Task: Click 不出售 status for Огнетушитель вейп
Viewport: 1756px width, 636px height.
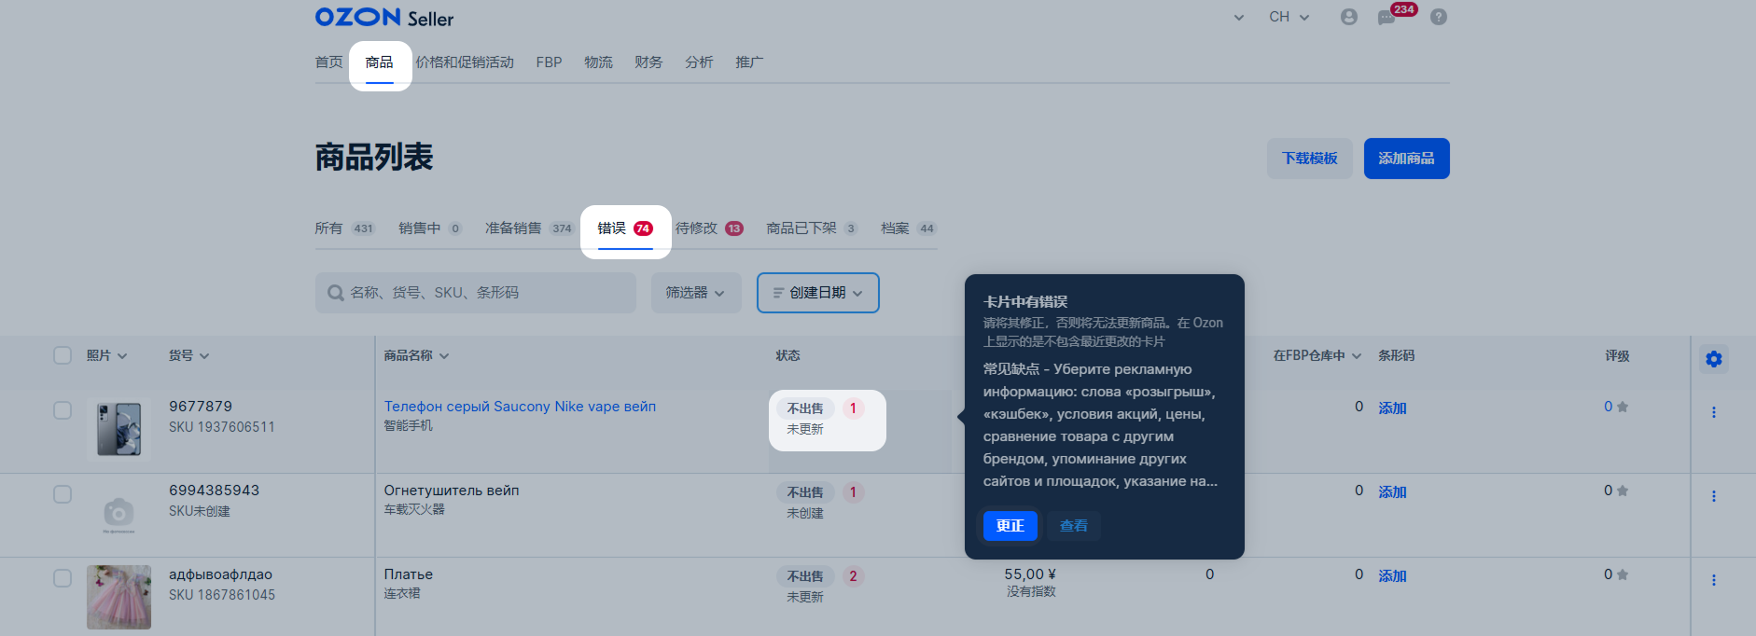Action: 805,492
